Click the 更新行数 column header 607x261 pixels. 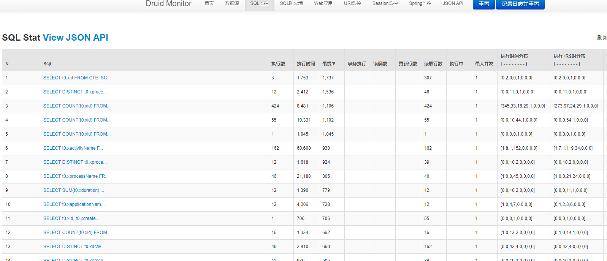pos(408,64)
